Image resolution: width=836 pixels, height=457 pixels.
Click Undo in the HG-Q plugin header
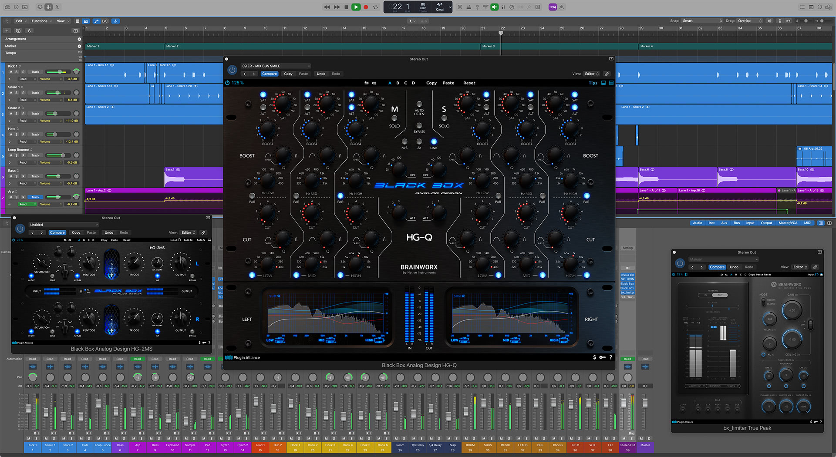[x=321, y=74]
